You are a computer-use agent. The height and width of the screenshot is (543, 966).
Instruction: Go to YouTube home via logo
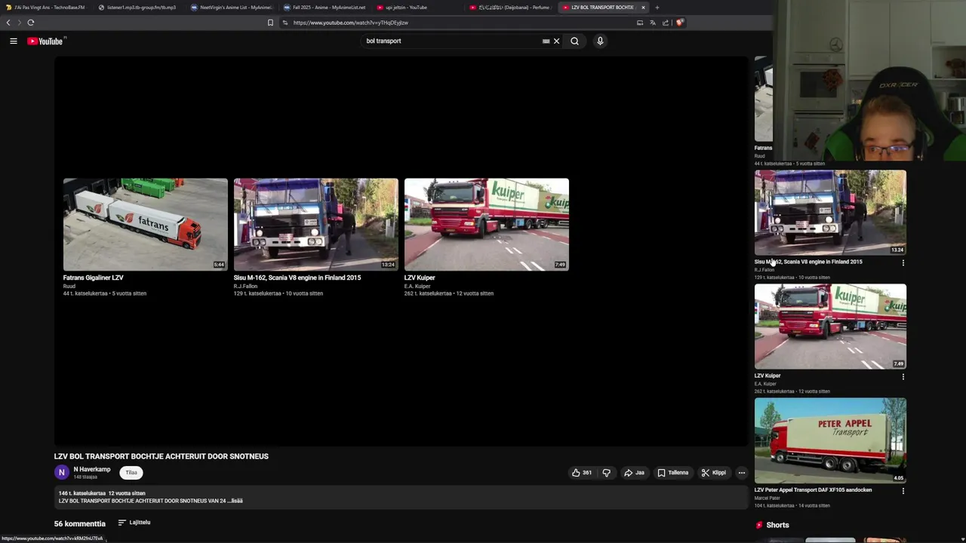coord(45,41)
